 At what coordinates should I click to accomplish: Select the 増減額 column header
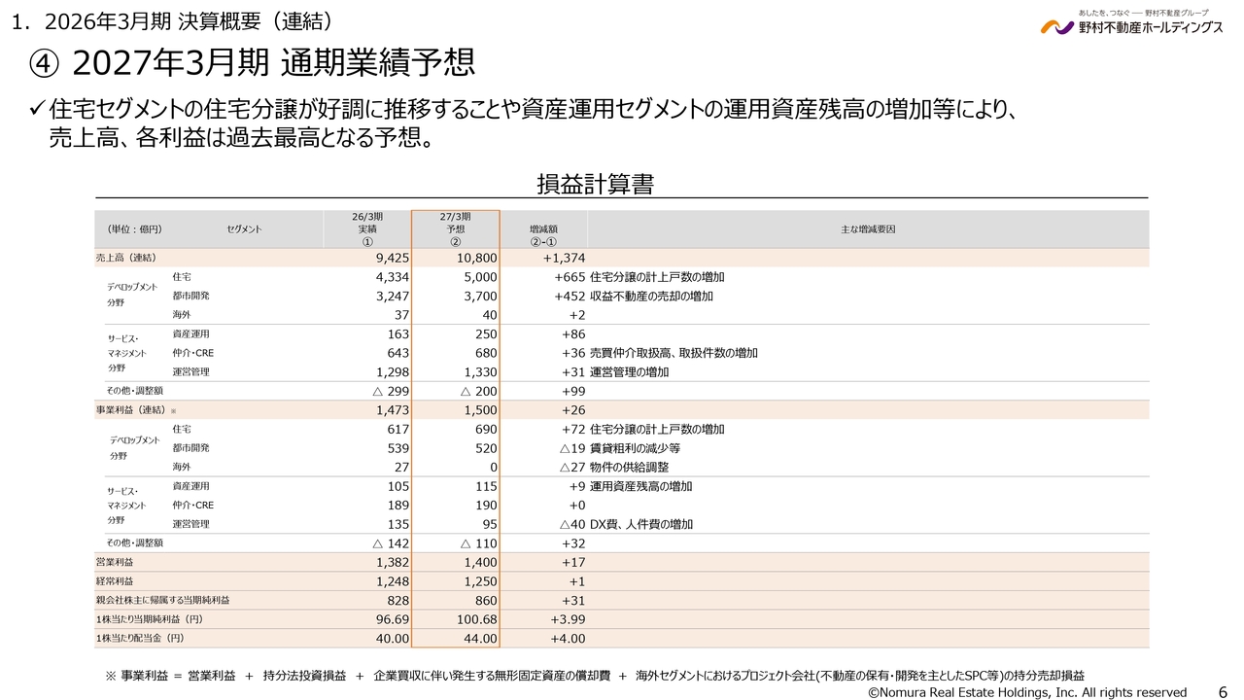(x=543, y=229)
